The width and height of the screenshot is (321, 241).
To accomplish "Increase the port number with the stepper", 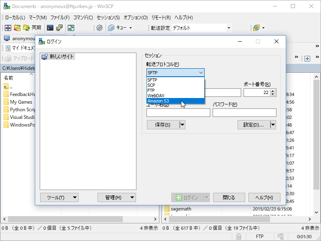I will pyautogui.click(x=272, y=91).
